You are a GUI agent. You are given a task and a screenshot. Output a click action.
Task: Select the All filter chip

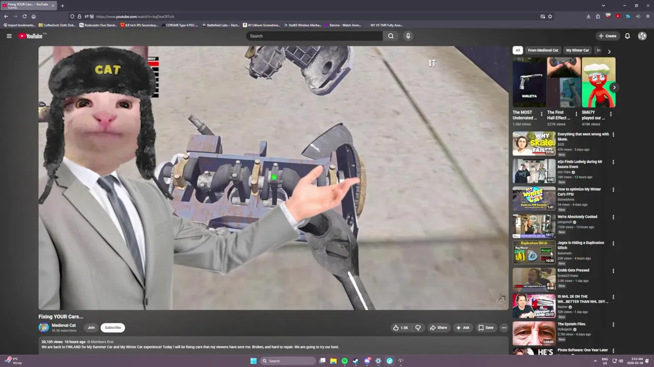tap(518, 50)
